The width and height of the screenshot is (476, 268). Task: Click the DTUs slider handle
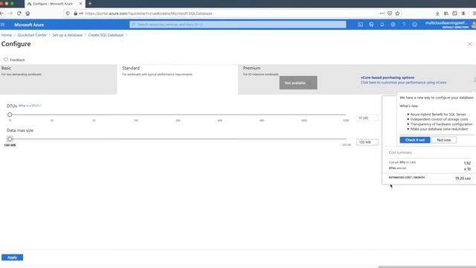pos(10,115)
